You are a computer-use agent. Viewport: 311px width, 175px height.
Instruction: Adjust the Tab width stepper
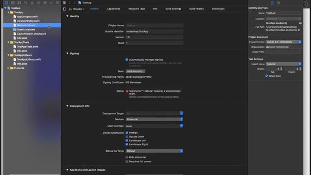point(281,69)
